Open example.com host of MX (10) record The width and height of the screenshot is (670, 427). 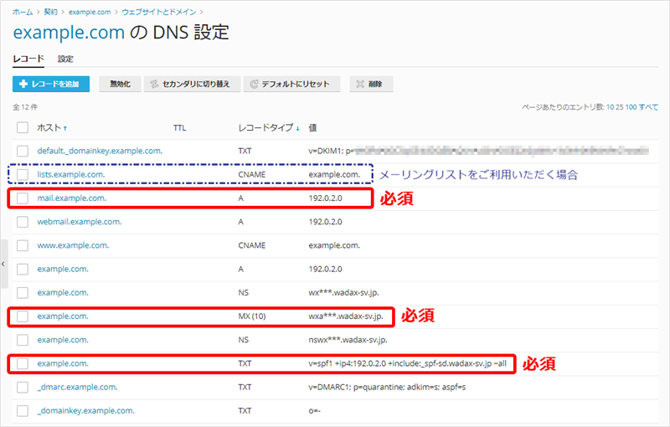click(x=63, y=316)
